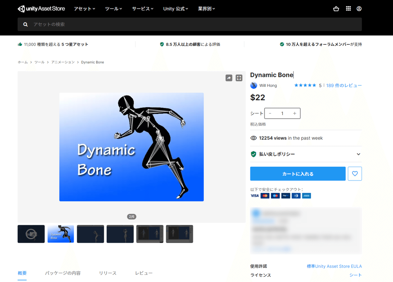Increase sheet quantity with plus stepper
This screenshot has height=282, width=393.
(x=294, y=113)
